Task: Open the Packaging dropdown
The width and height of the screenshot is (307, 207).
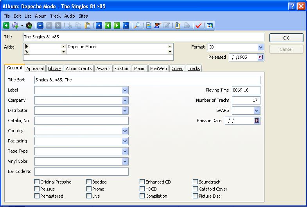Action: pos(125,141)
